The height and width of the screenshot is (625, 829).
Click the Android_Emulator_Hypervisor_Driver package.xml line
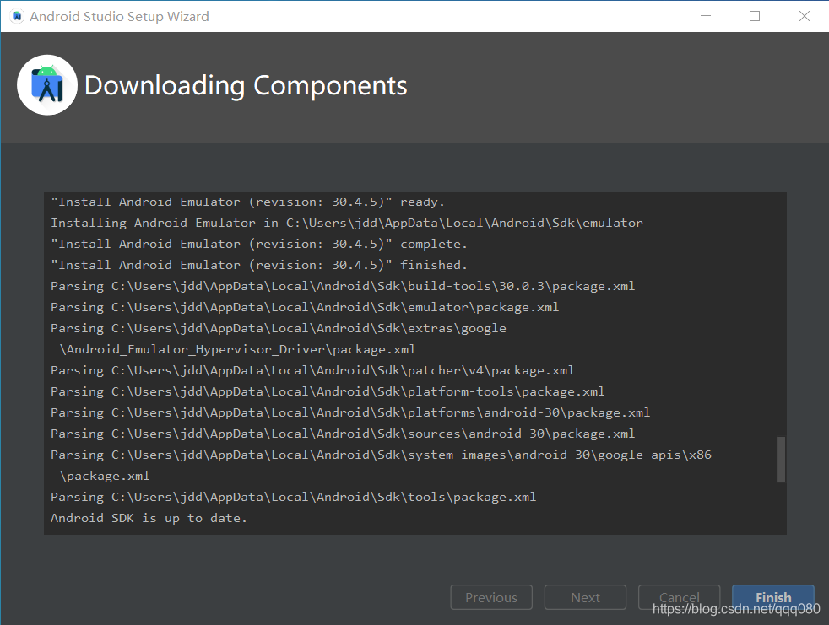(x=237, y=349)
